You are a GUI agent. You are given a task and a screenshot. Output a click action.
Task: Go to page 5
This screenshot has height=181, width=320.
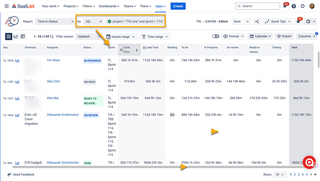307,175
